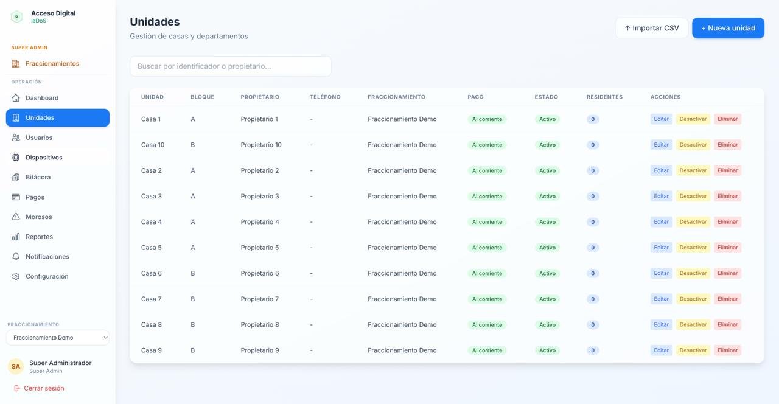Click the Acceso Digital shield logo icon
The width and height of the screenshot is (779, 404).
16,17
